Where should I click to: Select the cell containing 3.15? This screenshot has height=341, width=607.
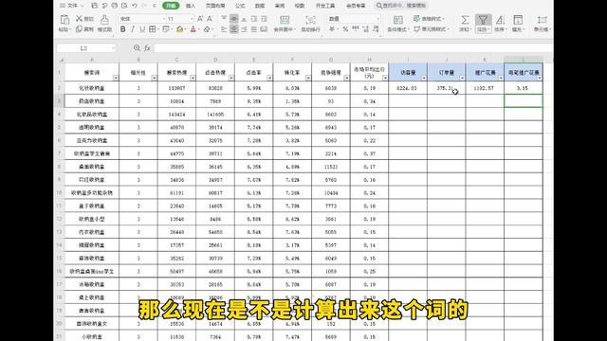(x=523, y=88)
